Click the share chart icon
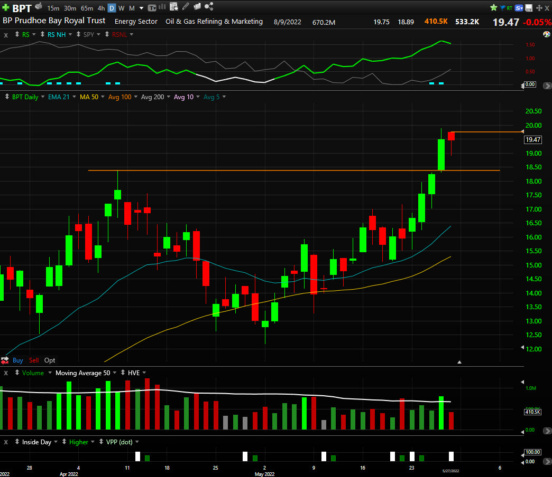 click(x=209, y=6)
